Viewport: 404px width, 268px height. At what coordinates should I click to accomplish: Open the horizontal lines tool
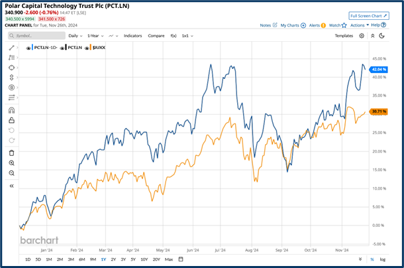tap(11, 98)
